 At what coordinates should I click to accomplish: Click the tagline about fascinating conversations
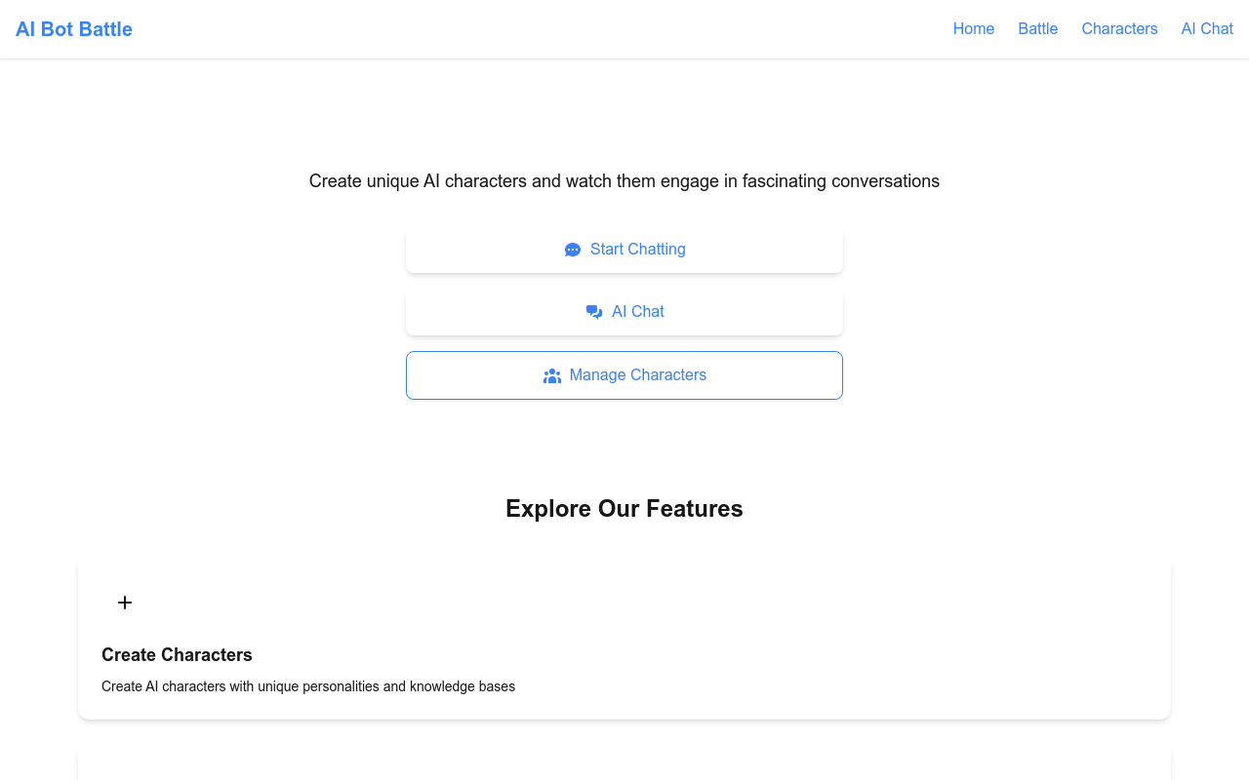pyautogui.click(x=624, y=180)
